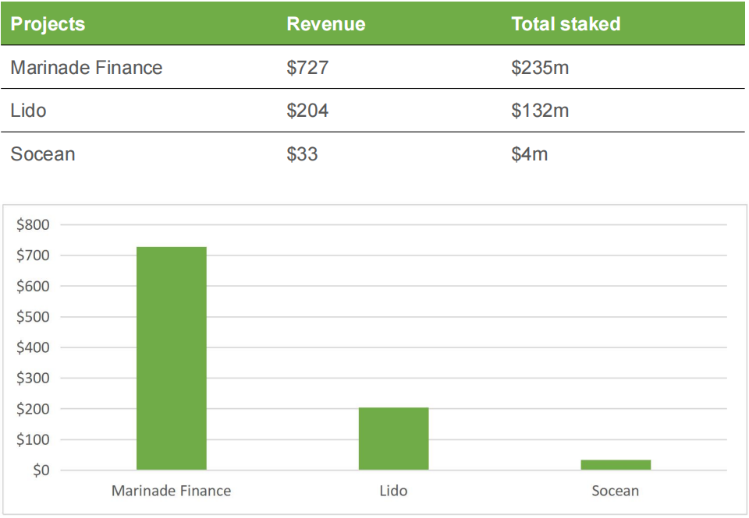Select the "Marinade Finance" chart x-axis label

(x=172, y=491)
